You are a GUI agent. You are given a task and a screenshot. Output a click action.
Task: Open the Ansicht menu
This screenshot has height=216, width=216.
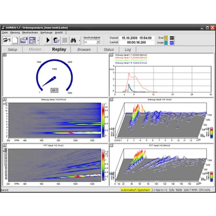click(x=59, y=33)
